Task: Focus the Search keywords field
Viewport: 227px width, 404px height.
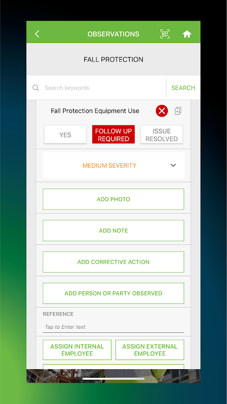Action: click(x=103, y=88)
